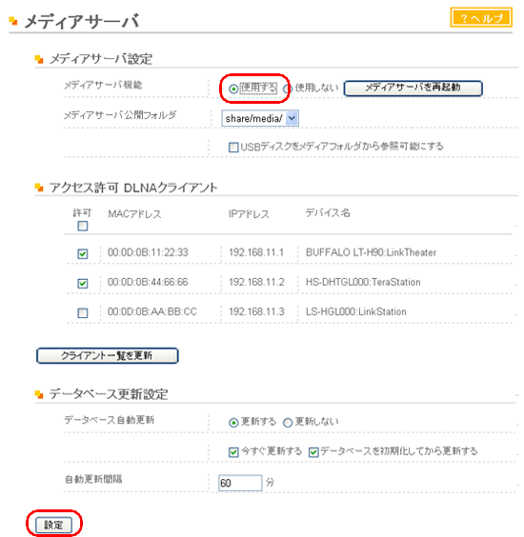Screen dimensions: 524x537
Task: Toggle the 許可 select-all header checkbox
Action: (x=83, y=226)
